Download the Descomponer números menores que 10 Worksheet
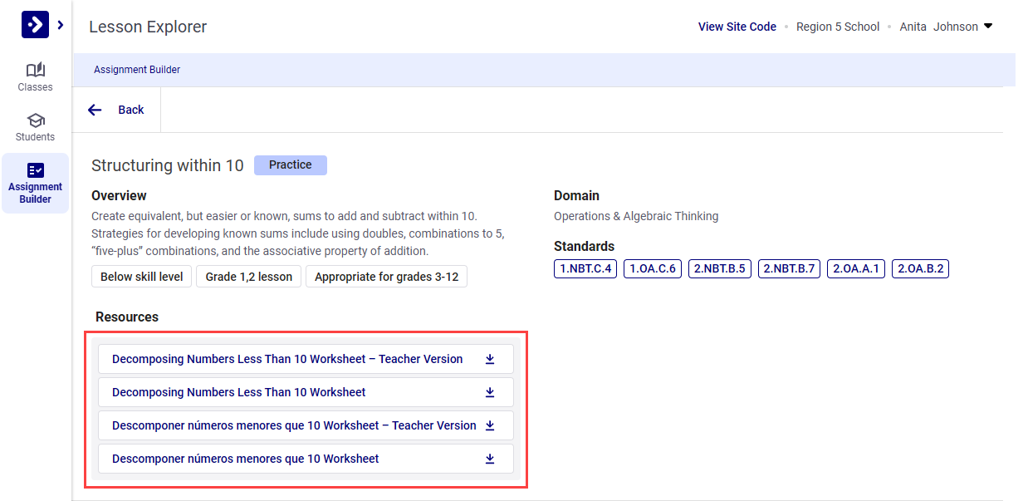1028x501 pixels. click(x=490, y=458)
